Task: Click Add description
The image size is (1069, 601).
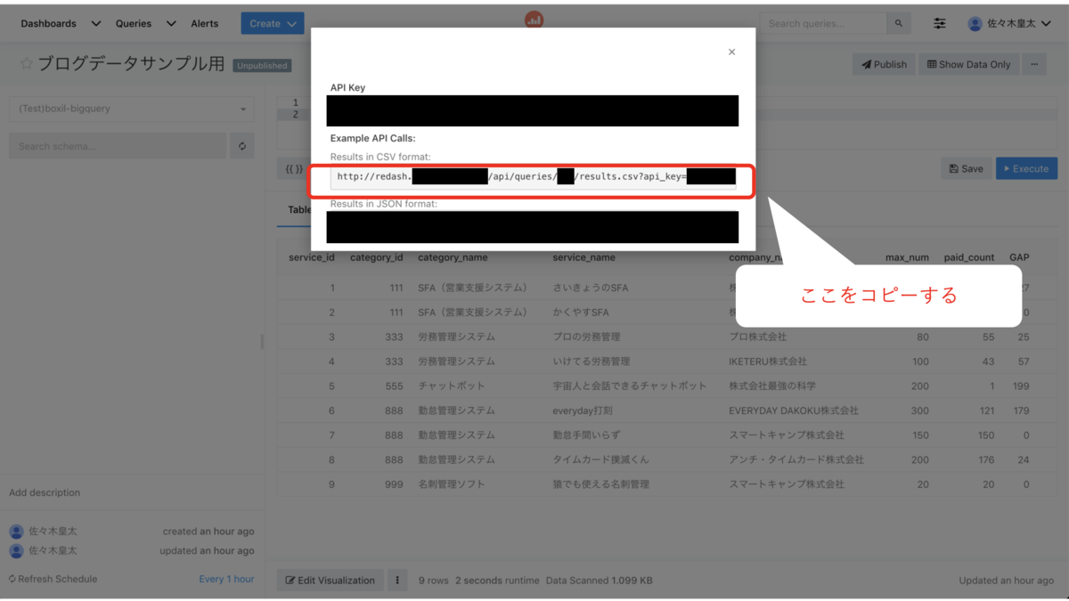Action: click(45, 492)
